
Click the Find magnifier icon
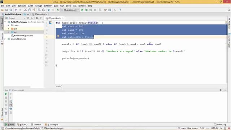tap(39, 10)
